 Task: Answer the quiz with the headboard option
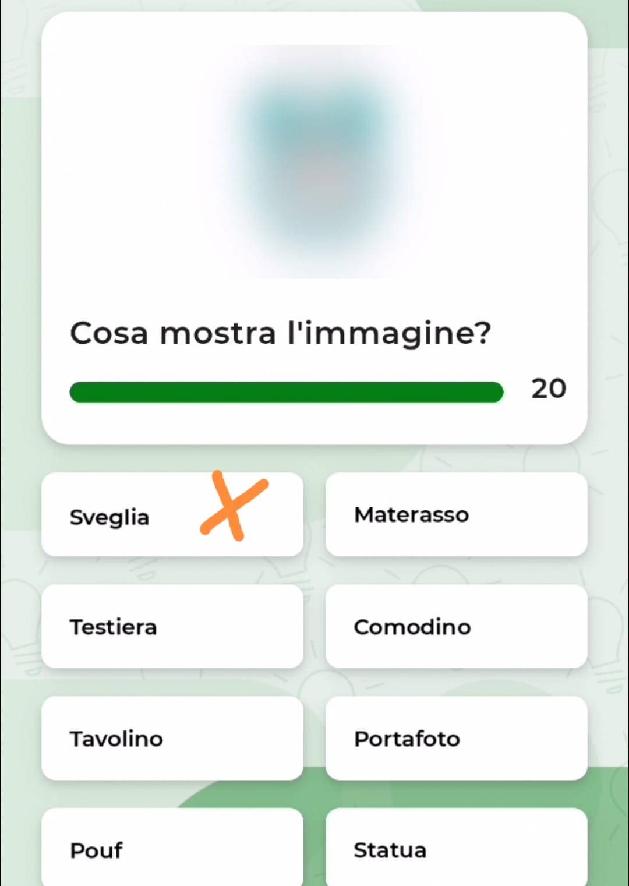click(172, 626)
